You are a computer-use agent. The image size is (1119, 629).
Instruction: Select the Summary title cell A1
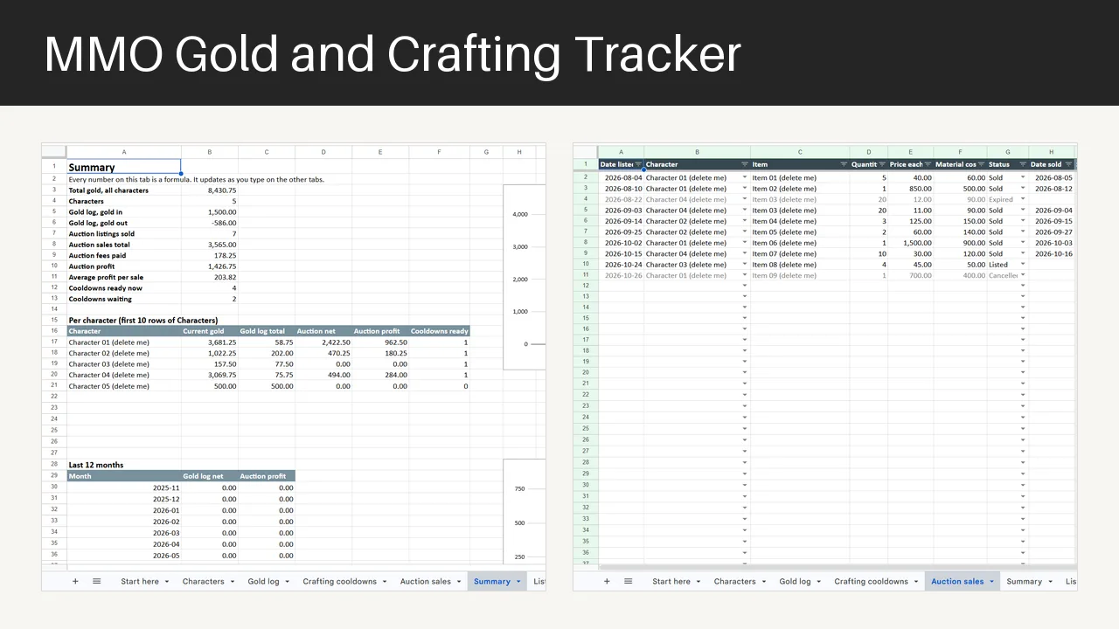(x=124, y=167)
